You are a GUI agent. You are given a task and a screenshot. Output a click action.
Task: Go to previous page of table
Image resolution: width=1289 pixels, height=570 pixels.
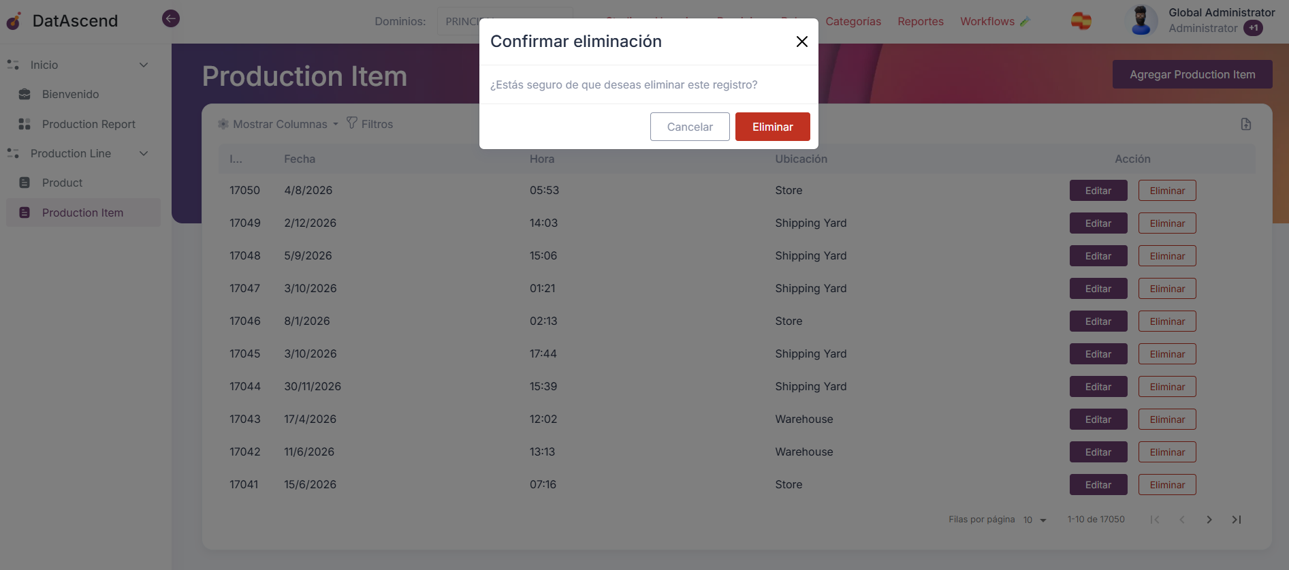pos(1182,520)
